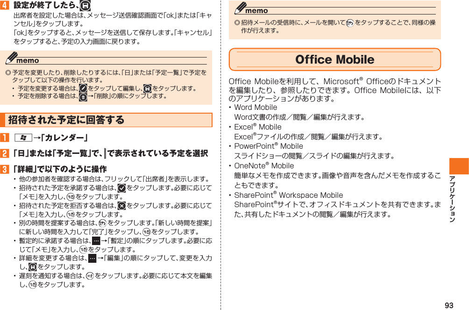Image resolution: width=469 pixels, height=310 pixels.
Task: Click the vertical アプリケーション side tab label
Action: point(452,199)
